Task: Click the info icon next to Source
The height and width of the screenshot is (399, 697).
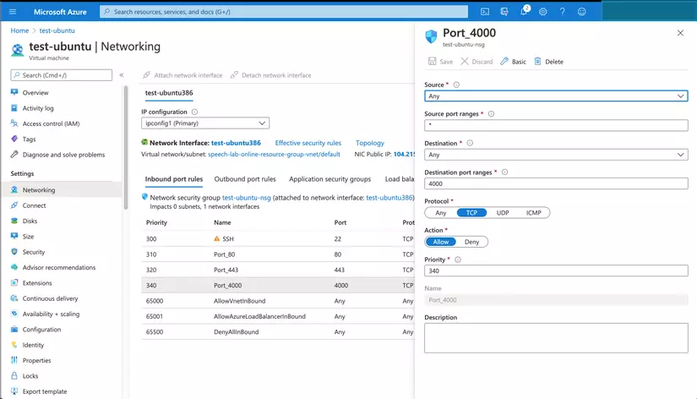Action: click(456, 85)
